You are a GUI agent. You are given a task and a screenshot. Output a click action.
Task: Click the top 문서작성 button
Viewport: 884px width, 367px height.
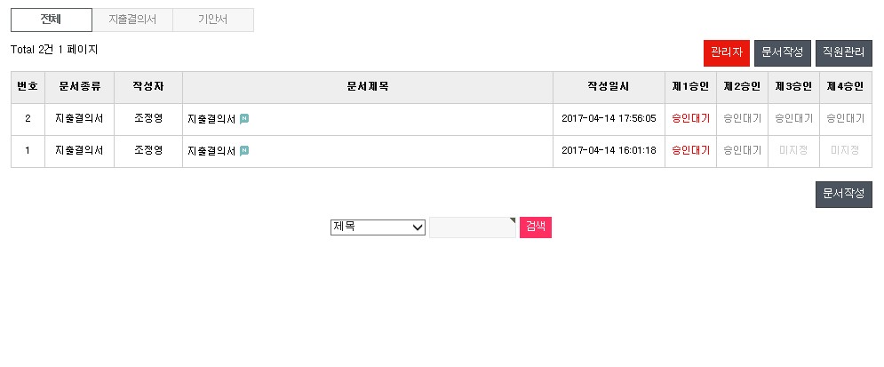(783, 53)
